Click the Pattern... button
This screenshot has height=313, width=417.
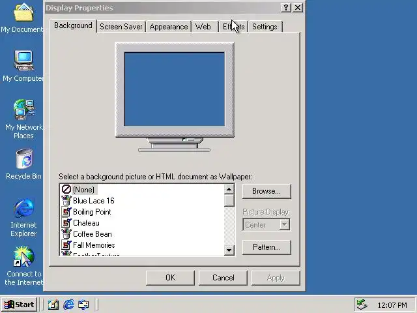tap(266, 247)
